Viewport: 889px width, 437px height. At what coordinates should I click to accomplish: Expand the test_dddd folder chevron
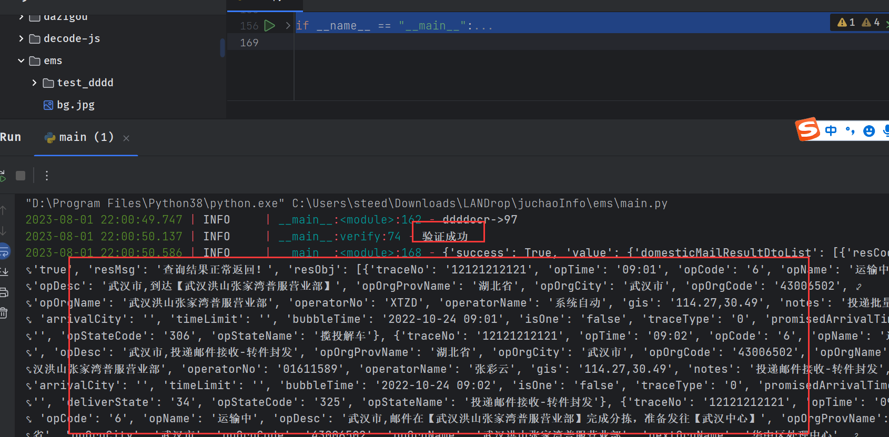[x=34, y=83]
